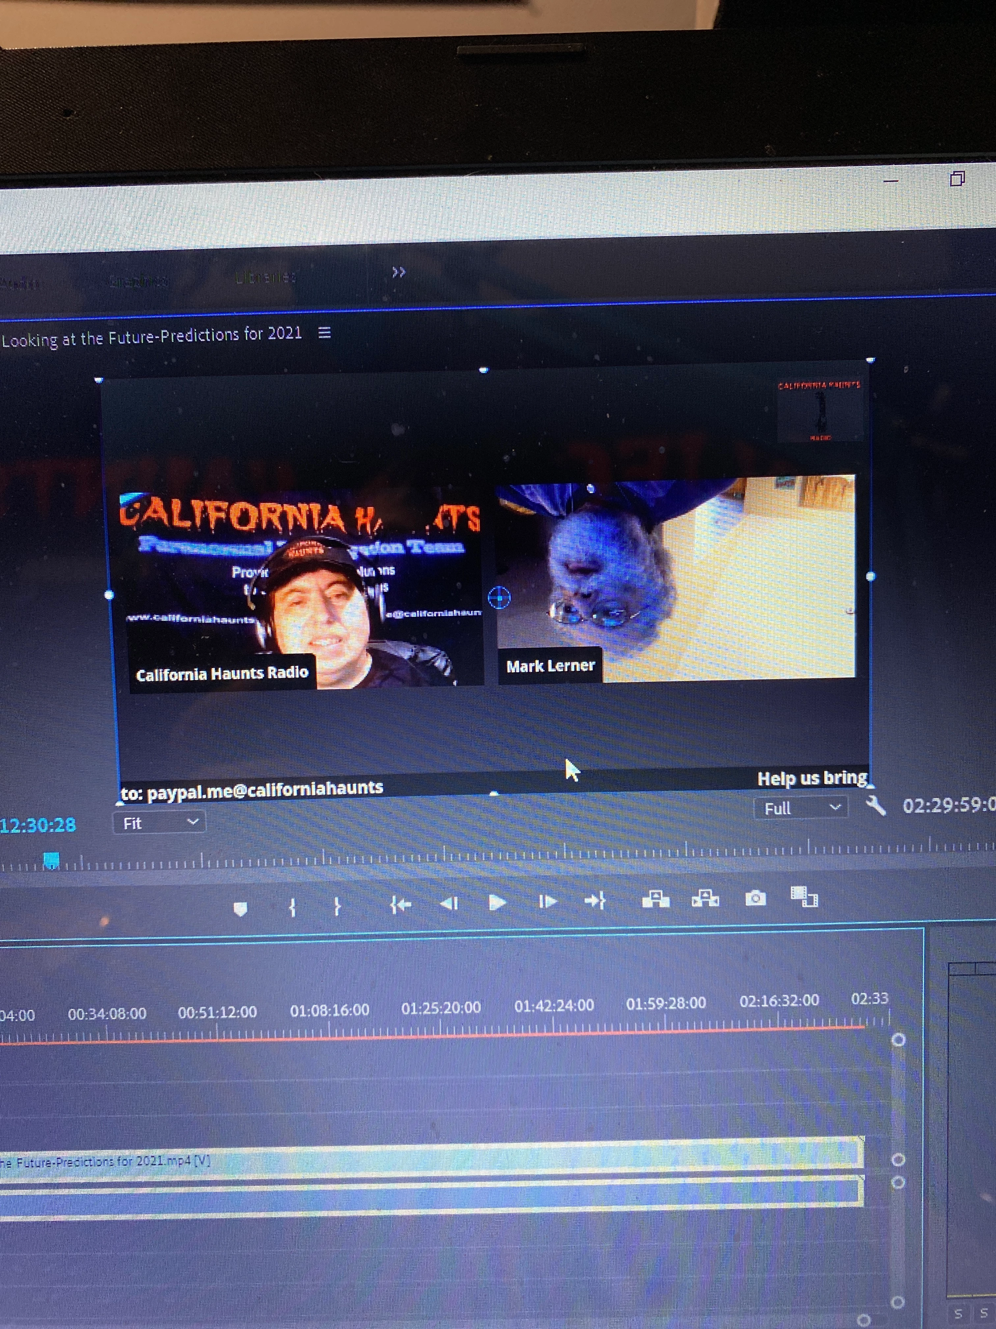Switch to the Libraries workspace tab
Screen dimensions: 996x1329
pyautogui.click(x=265, y=277)
